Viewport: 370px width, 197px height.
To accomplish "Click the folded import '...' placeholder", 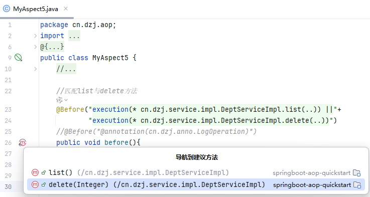I will pyautogui.click(x=74, y=36).
